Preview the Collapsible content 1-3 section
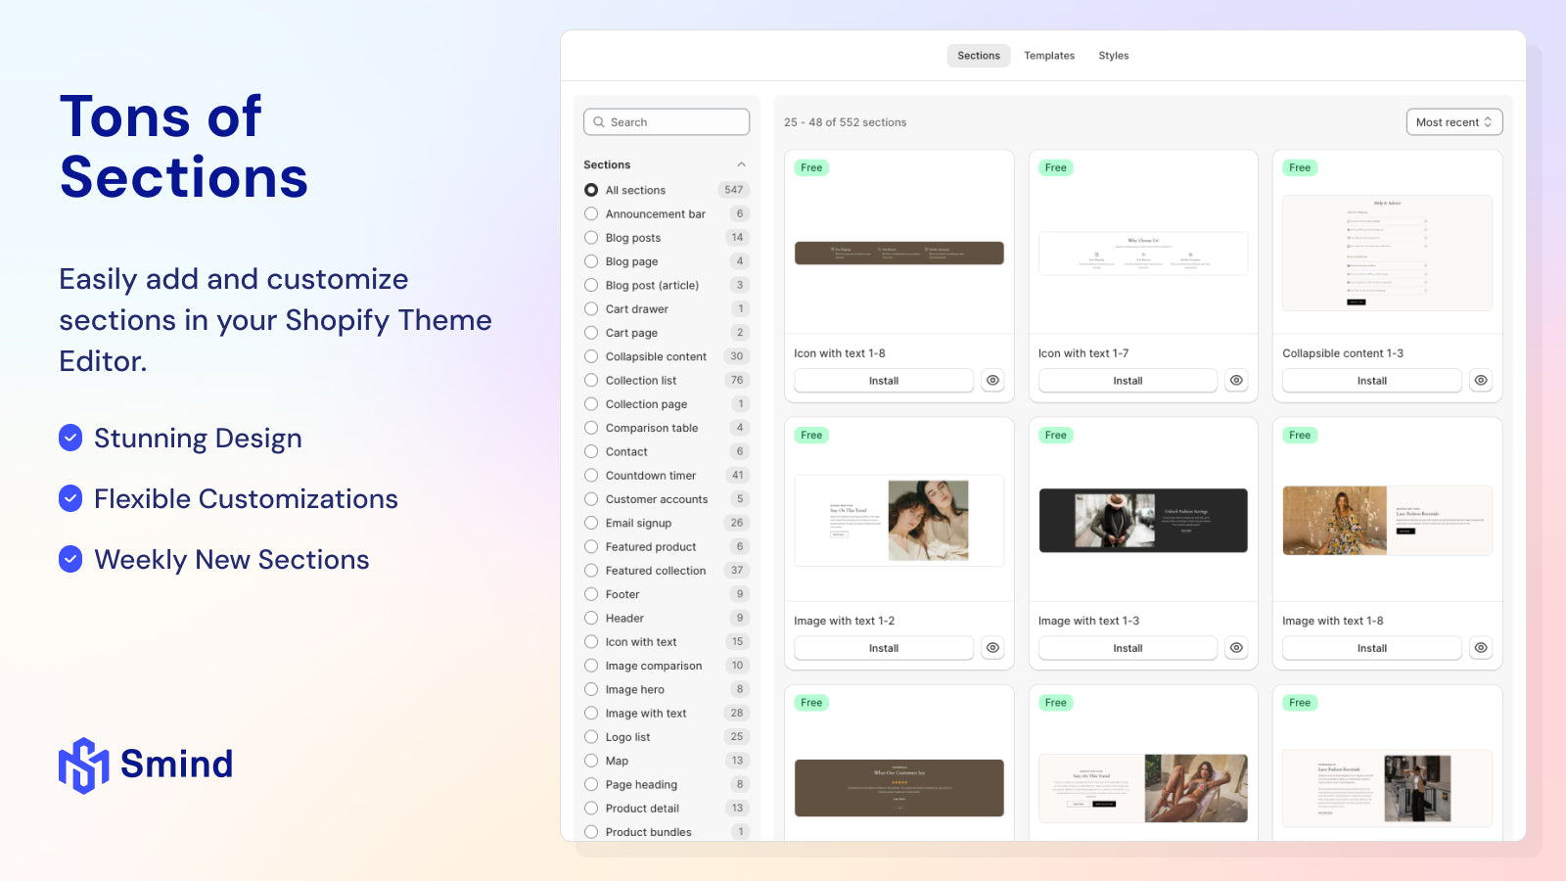Screen dimensions: 1566x881 click(1481, 381)
